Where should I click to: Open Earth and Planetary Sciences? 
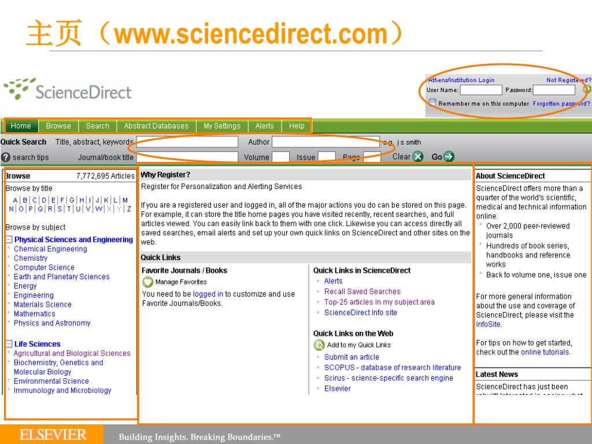pyautogui.click(x=61, y=277)
